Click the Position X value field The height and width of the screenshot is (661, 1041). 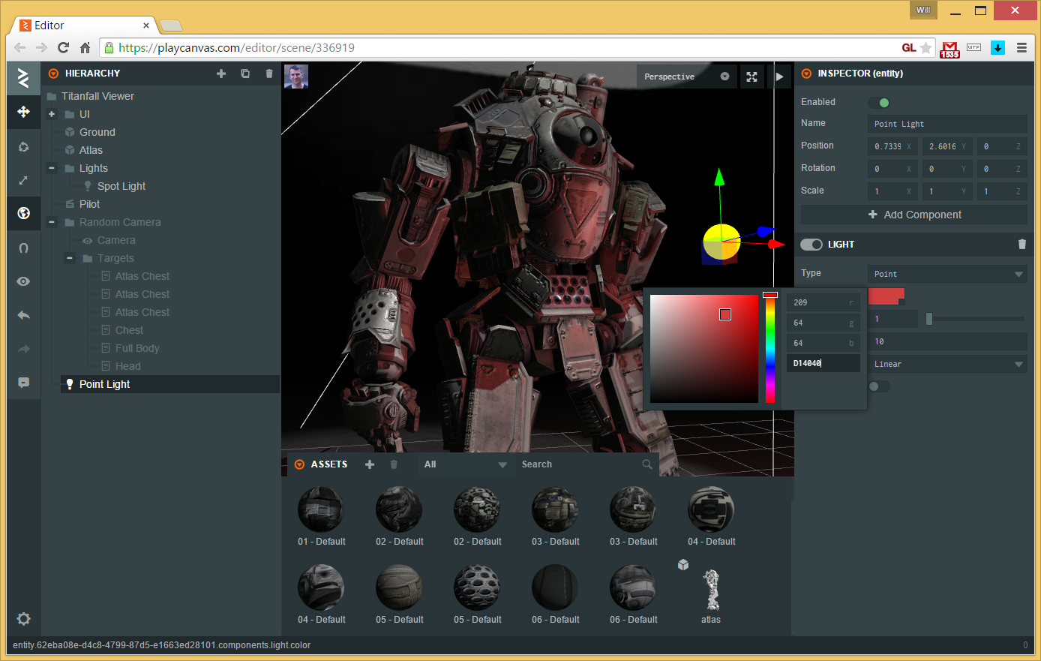pyautogui.click(x=892, y=146)
